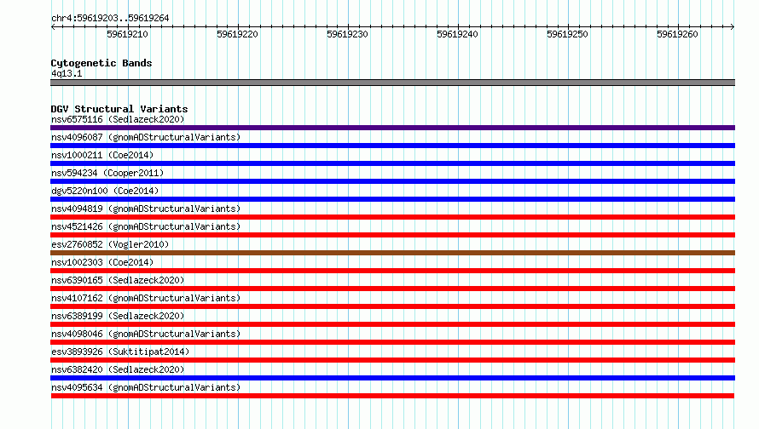Click the nsv594234 (Cooper2011) label
Viewport: 759px width, 429px height.
pyautogui.click(x=107, y=173)
